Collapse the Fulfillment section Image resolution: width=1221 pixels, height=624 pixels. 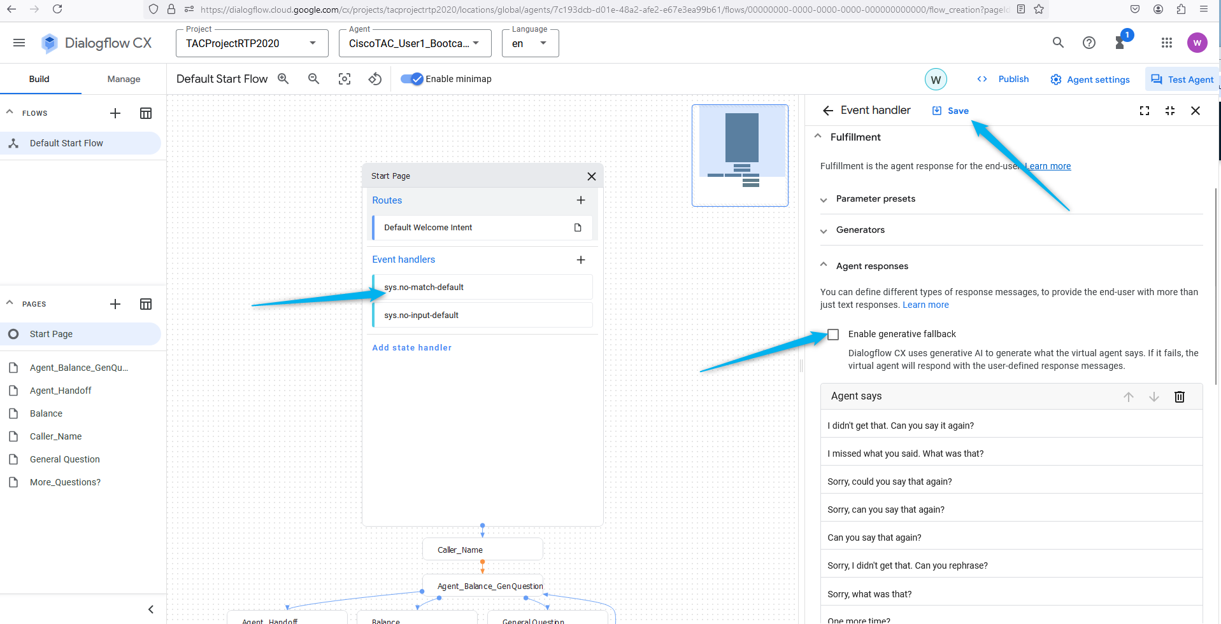[x=818, y=137]
